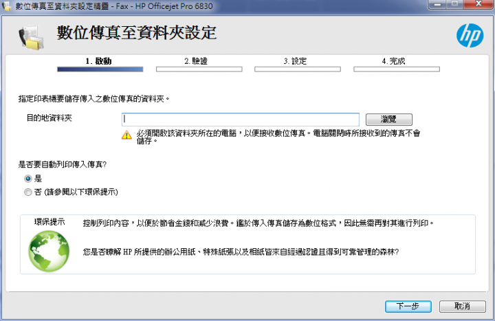495x321 pixels.
Task: Select 是 to auto-print incoming faxes
Action: pos(28,179)
